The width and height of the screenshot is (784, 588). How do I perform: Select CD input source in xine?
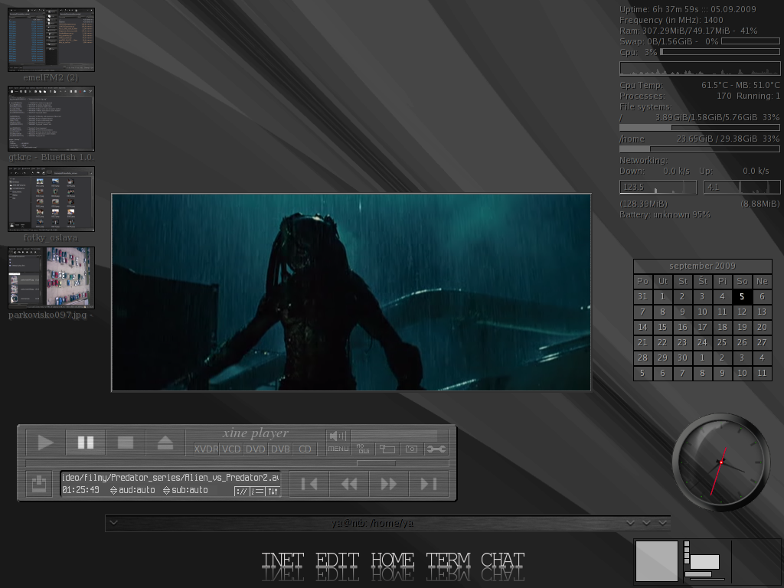click(305, 449)
